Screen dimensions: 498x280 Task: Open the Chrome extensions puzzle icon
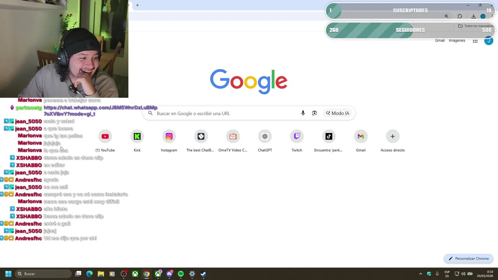click(460, 16)
